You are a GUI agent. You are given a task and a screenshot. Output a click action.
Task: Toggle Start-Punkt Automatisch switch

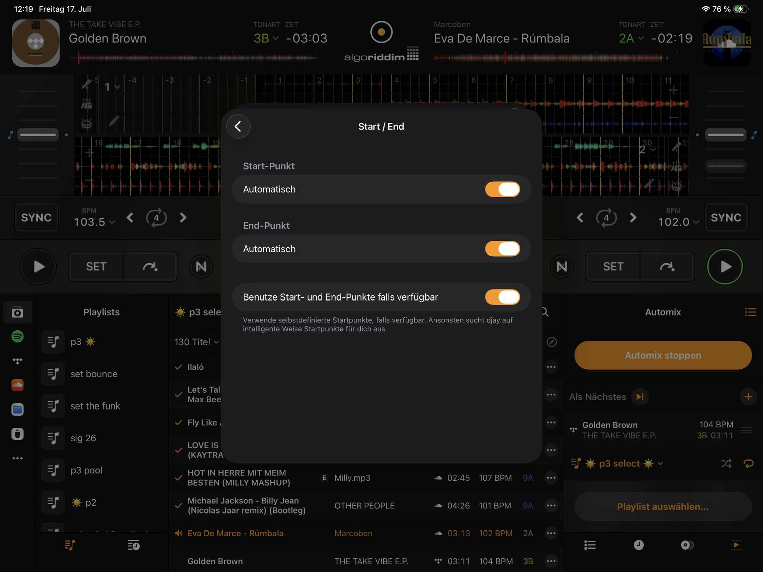coord(502,189)
